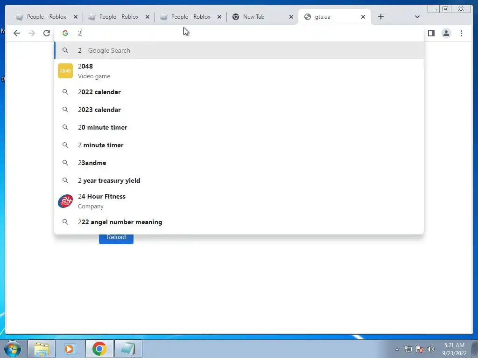This screenshot has height=358, width=478.
Task: Click the forward navigation arrow
Action: tap(32, 33)
